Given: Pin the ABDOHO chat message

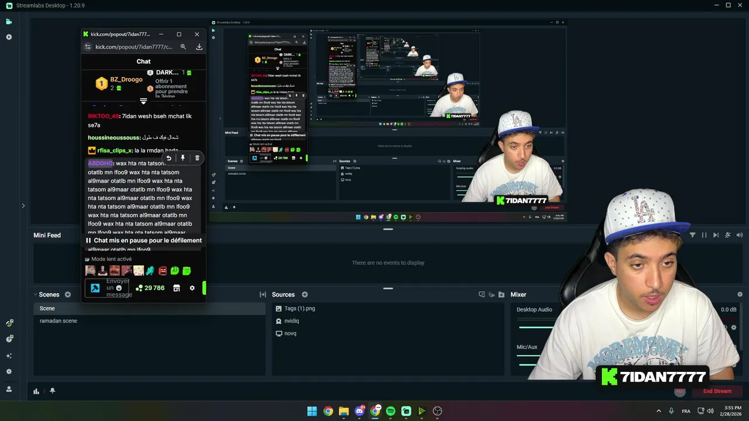Looking at the screenshot, I should coord(183,158).
